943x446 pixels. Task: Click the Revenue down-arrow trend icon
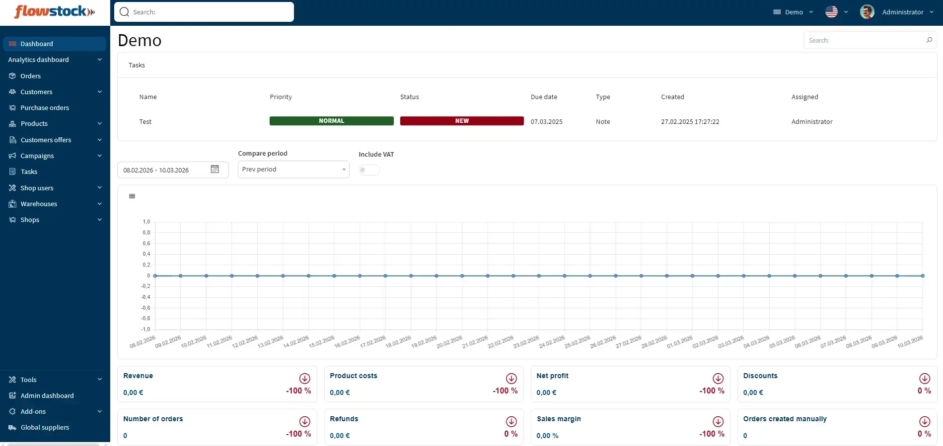[x=304, y=378]
